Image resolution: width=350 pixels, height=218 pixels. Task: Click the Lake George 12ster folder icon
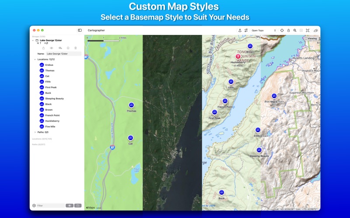pos(37,41)
